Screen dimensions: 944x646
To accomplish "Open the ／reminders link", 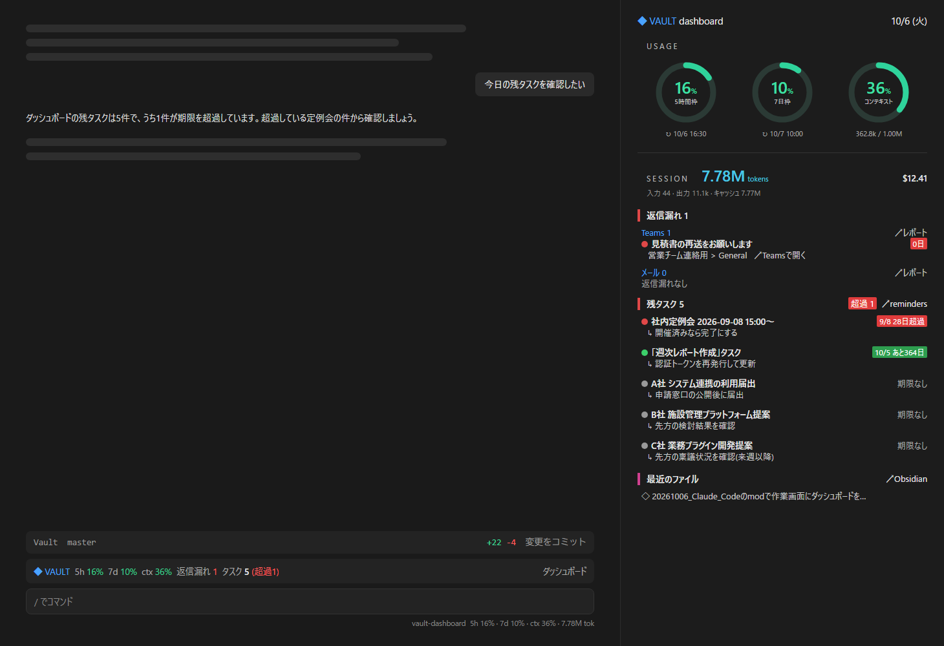I will click(x=904, y=304).
